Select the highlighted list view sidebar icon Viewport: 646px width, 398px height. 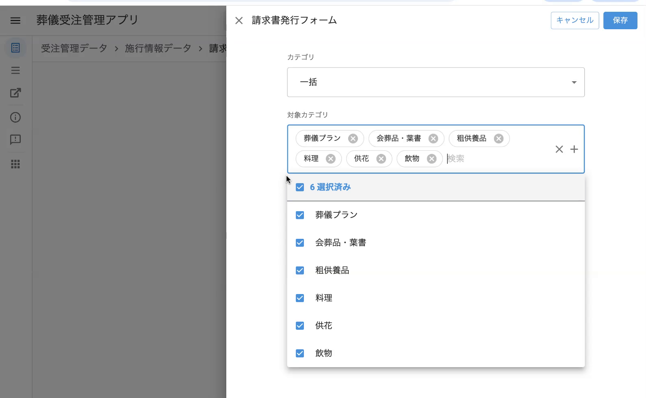[x=15, y=48]
